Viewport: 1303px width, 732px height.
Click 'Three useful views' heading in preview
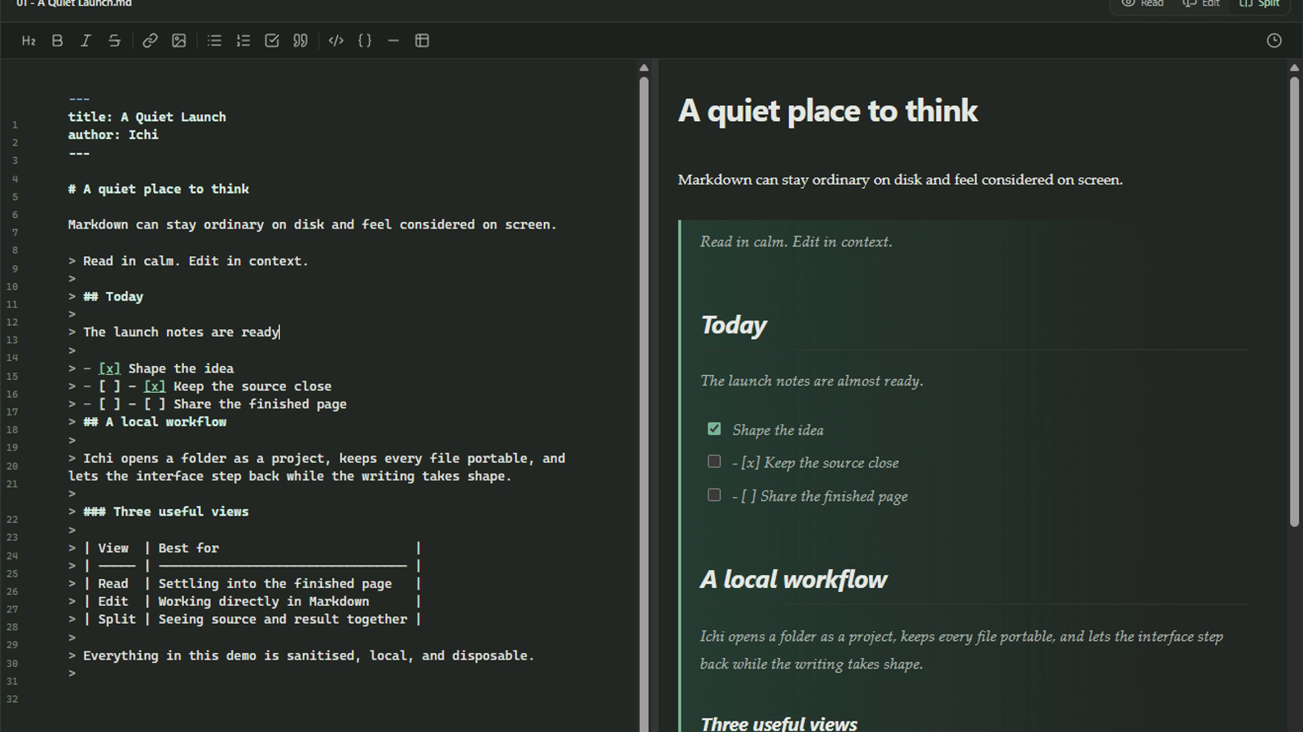coord(779,723)
